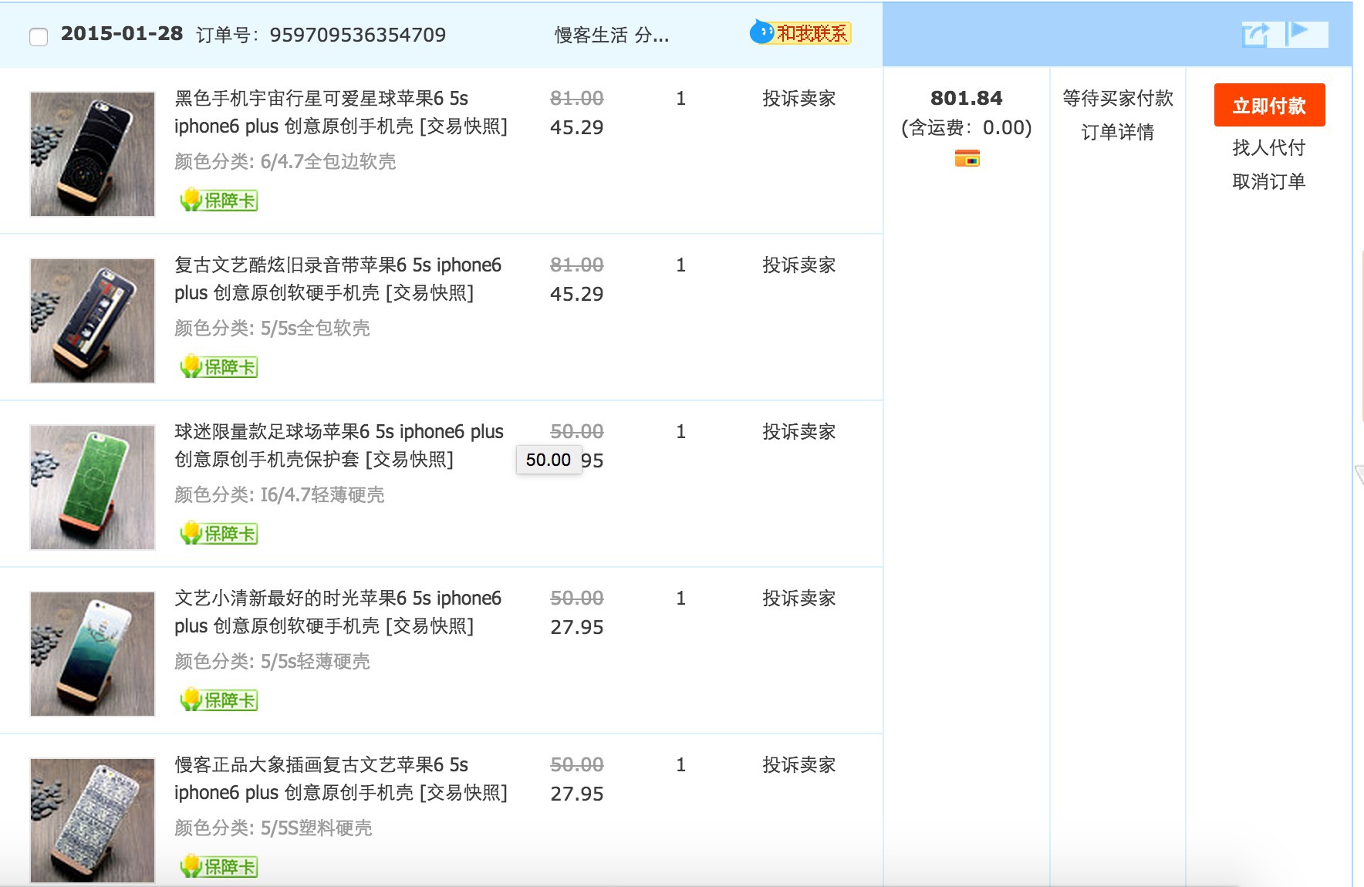Screen dimensions: 1364x887
Task: Click 投诉卖家 for the elephant illustration case
Action: pos(798,765)
